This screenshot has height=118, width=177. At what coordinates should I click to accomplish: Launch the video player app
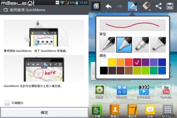pos(144,92)
